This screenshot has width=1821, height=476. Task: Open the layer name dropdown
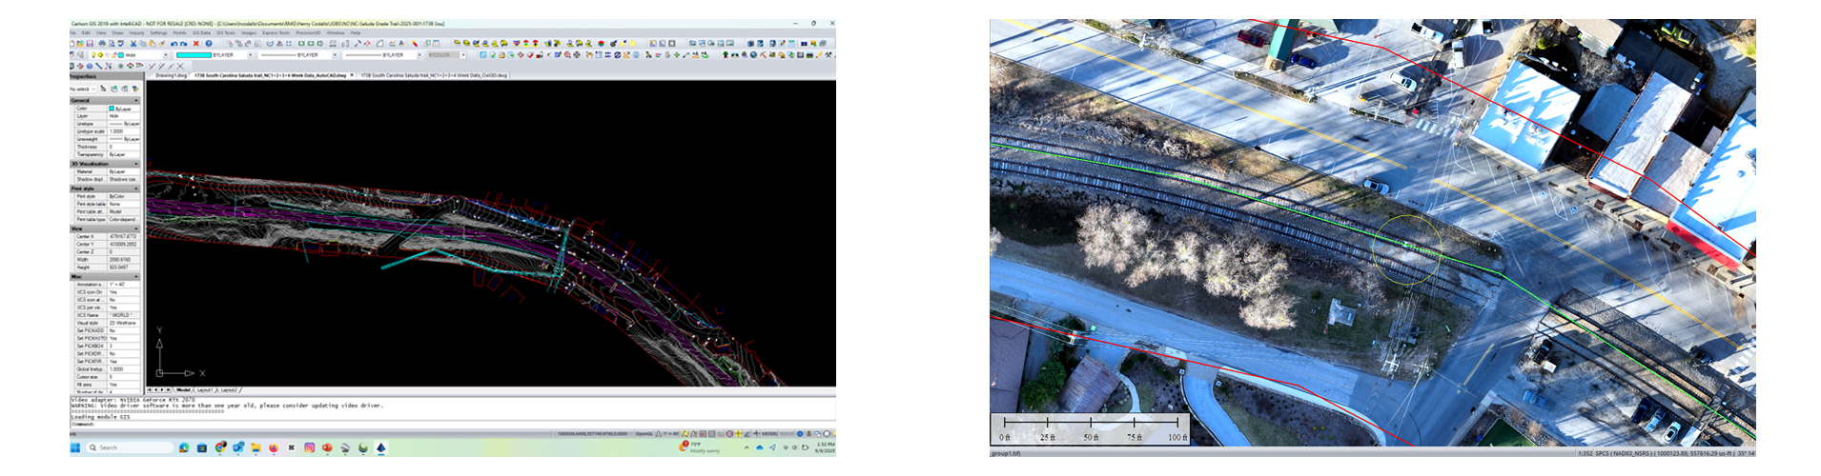click(165, 55)
